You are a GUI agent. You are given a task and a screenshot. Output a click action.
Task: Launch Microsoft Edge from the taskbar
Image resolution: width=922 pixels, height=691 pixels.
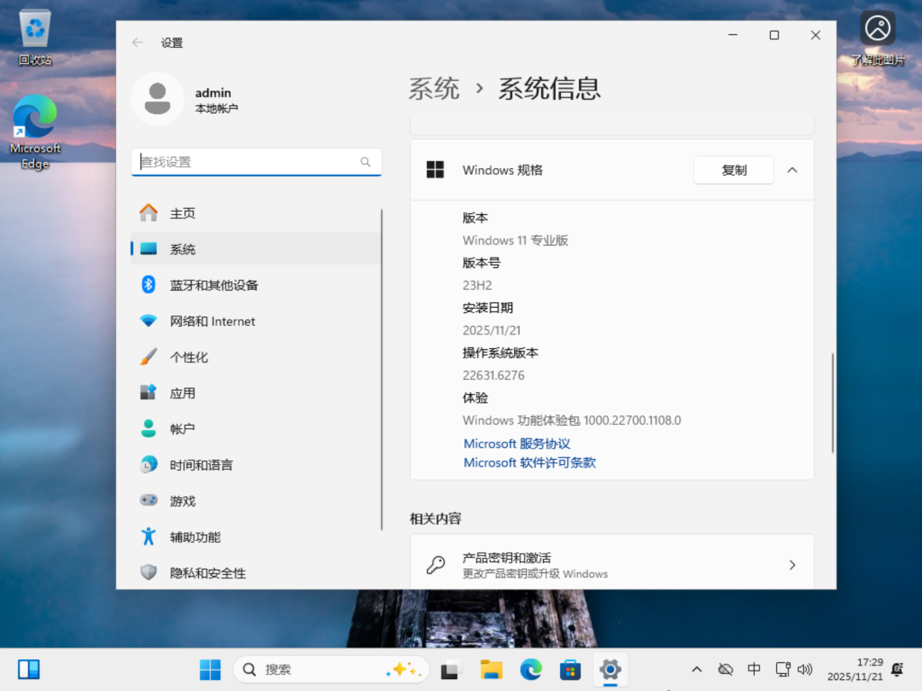coord(530,670)
